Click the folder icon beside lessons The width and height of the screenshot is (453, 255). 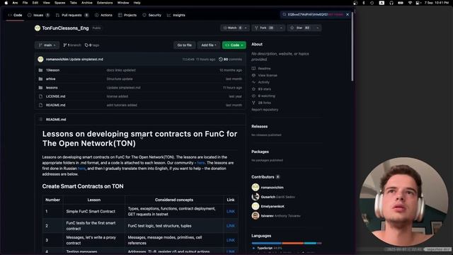[x=40, y=88]
